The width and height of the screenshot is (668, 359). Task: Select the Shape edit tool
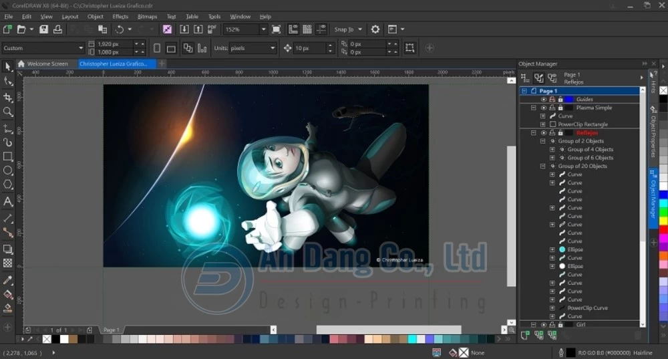pos(7,81)
